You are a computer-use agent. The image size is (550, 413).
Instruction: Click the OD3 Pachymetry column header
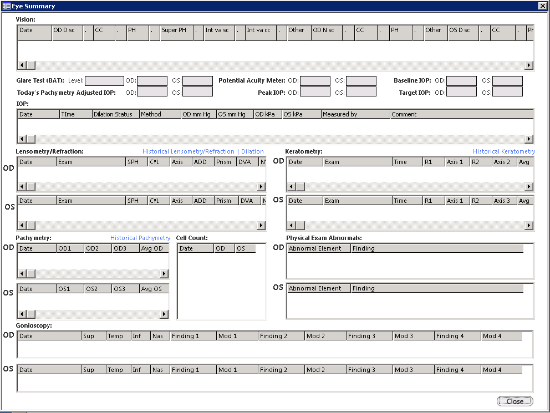tap(125, 248)
